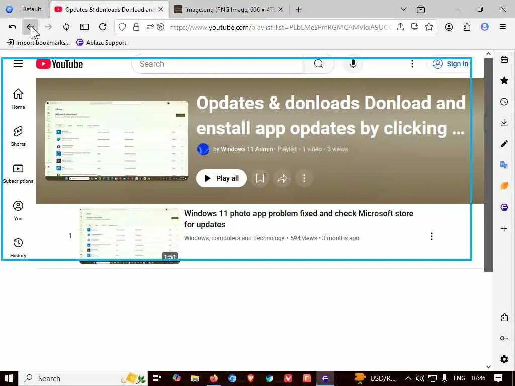Open Ablaze Support bookmark

pos(101,42)
